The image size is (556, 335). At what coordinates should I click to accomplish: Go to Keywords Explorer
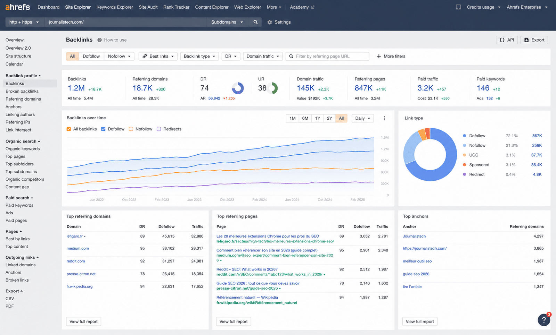115,7
